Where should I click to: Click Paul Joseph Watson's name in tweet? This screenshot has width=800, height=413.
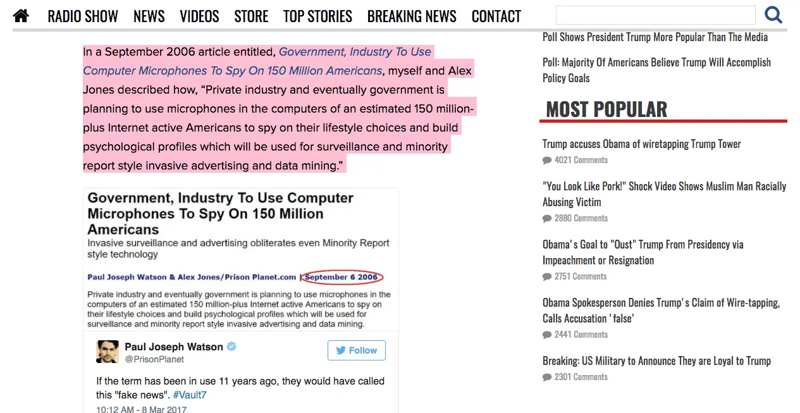(174, 347)
